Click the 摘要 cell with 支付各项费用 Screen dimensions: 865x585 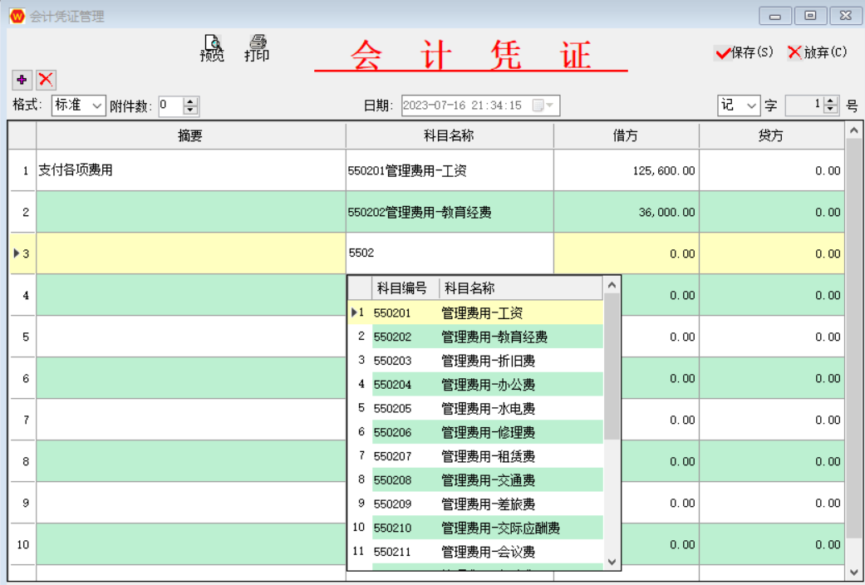(x=190, y=170)
